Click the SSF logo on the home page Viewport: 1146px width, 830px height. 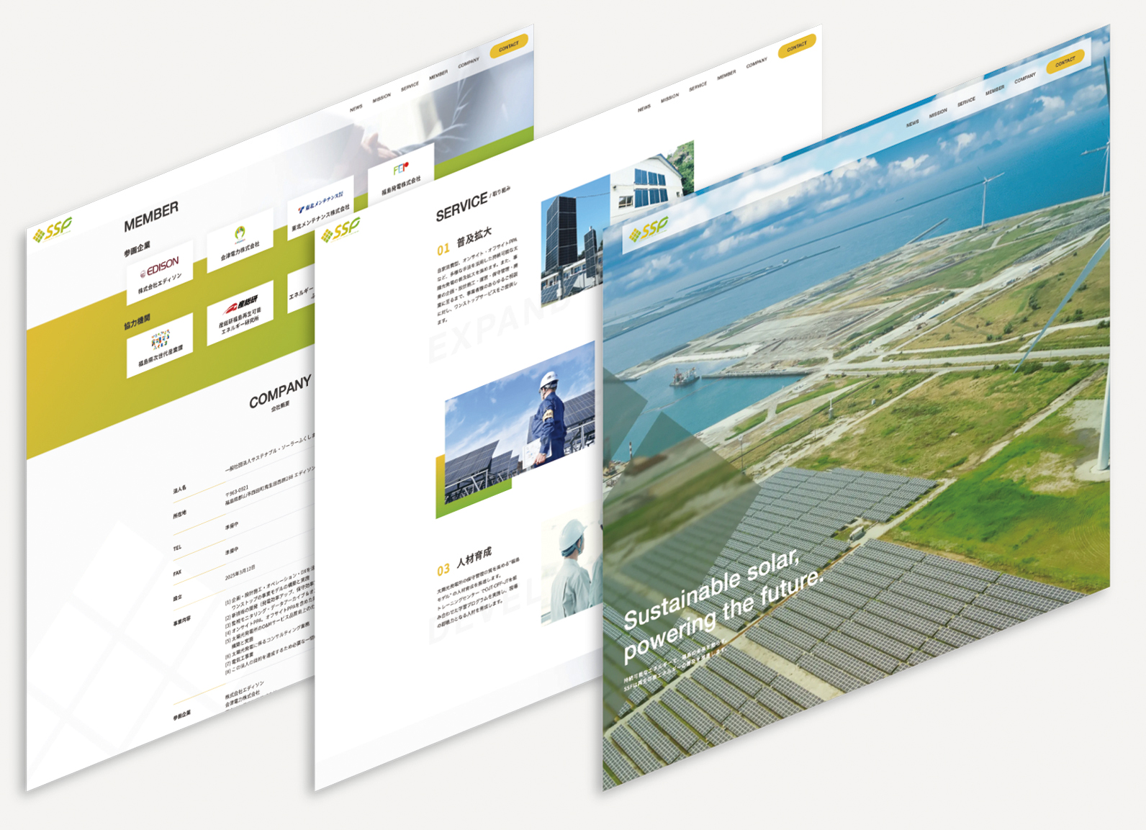[x=648, y=230]
